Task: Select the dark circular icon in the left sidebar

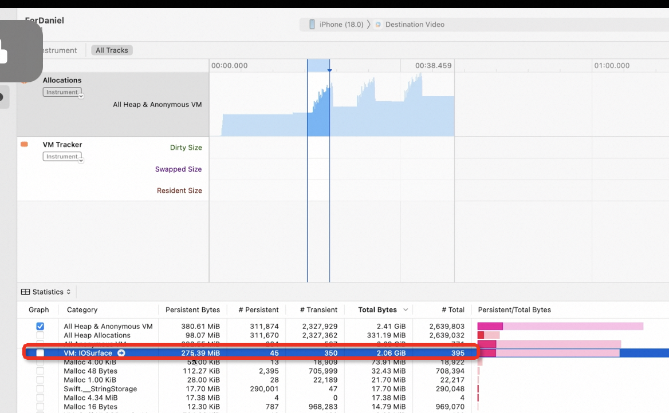Action: coord(2,97)
